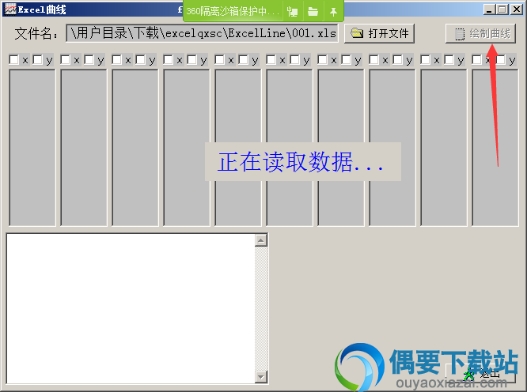This screenshot has width=527, height=392.
Task: Check the y checkbox of the seventh column
Action: [x=346, y=60]
